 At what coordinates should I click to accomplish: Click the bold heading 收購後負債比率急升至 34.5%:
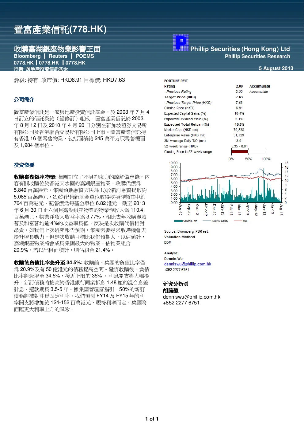[x=48, y=263]
